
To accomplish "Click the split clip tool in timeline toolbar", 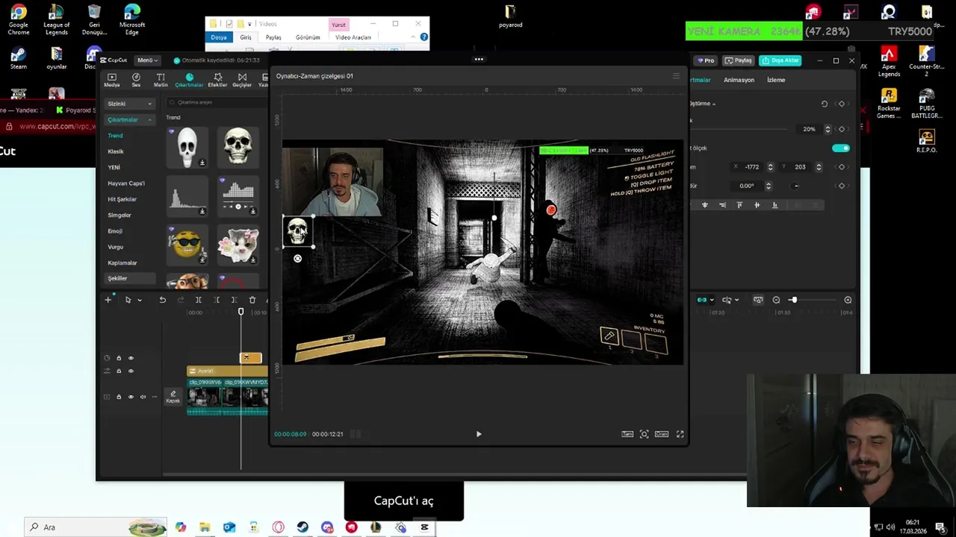I will (198, 300).
